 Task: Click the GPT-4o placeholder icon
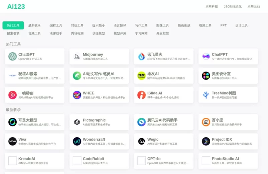click(x=141, y=161)
